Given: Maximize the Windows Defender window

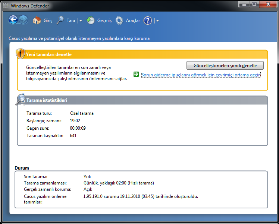Looking at the screenshot, I should pos(254,4).
